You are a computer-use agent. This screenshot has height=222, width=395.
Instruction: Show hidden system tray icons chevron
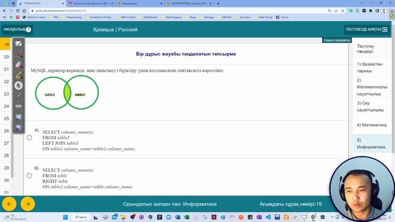point(332,217)
